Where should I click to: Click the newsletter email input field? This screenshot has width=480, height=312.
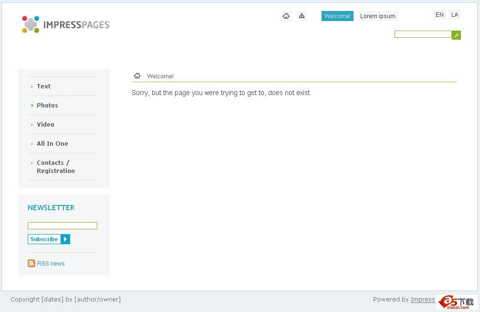63,226
